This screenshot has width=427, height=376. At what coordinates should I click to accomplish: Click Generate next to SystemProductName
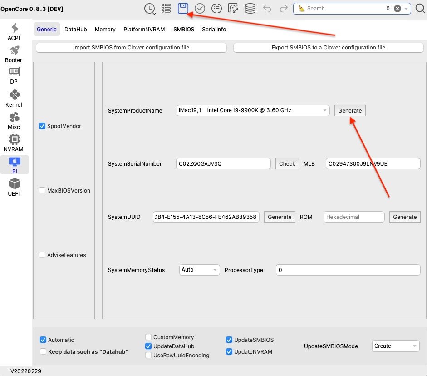point(350,111)
